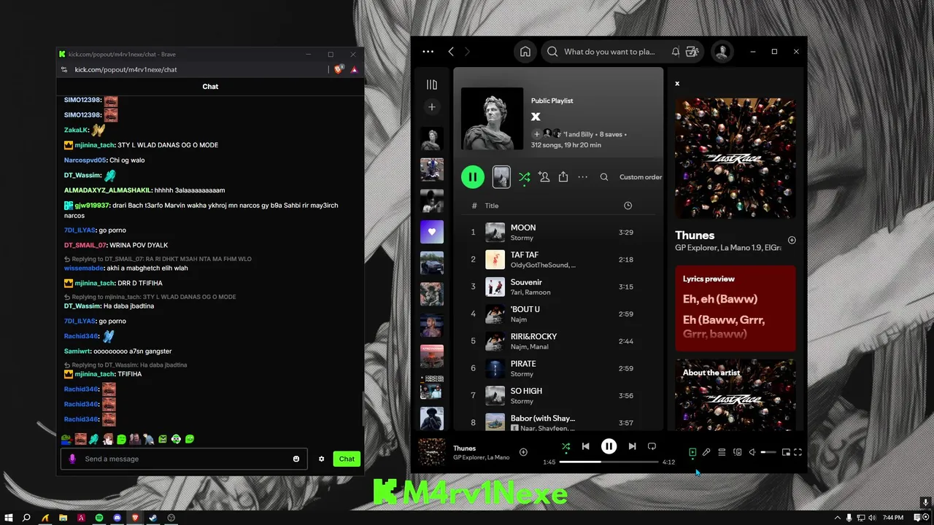Select track TAF TAF in playlist
The width and height of the screenshot is (934, 525).
pos(558,260)
